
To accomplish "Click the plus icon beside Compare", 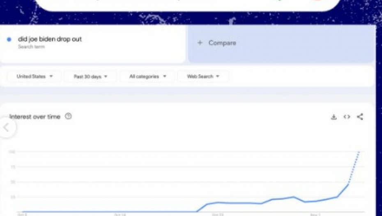I will click(x=200, y=43).
